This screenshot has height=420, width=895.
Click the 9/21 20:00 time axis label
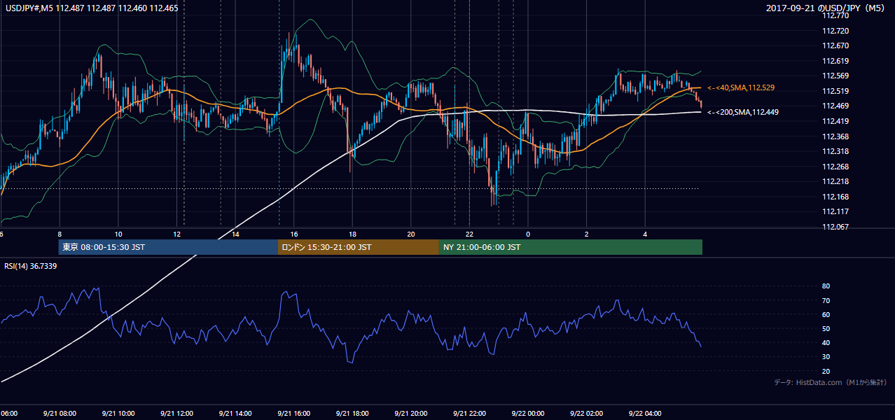pyautogui.click(x=411, y=414)
